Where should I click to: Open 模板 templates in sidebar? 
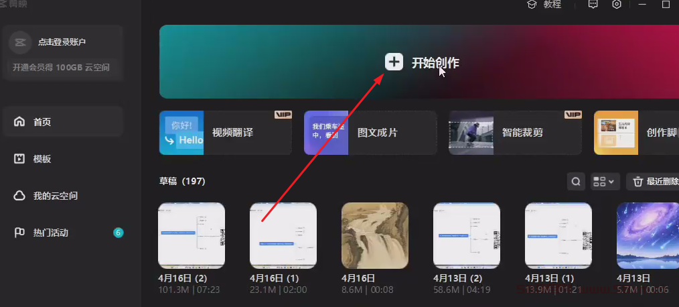click(42, 159)
